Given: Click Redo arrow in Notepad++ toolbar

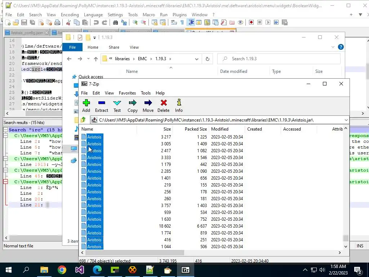Looking at the screenshot, I should pyautogui.click(x=104, y=22).
